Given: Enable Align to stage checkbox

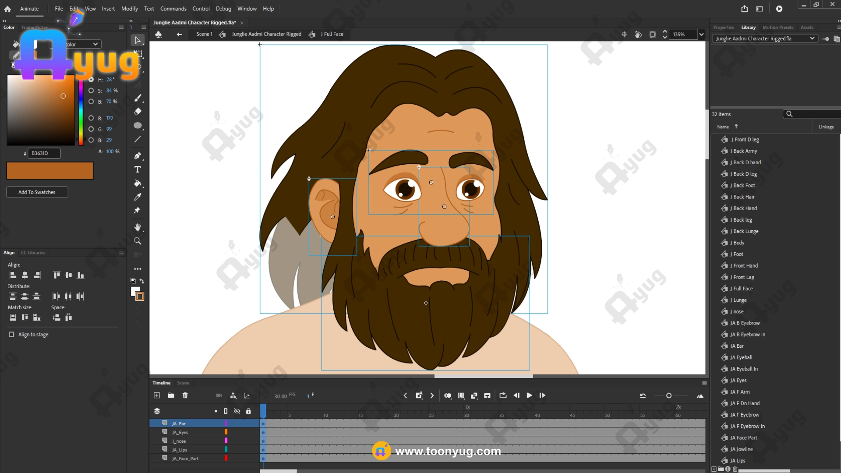Looking at the screenshot, I should 11,335.
